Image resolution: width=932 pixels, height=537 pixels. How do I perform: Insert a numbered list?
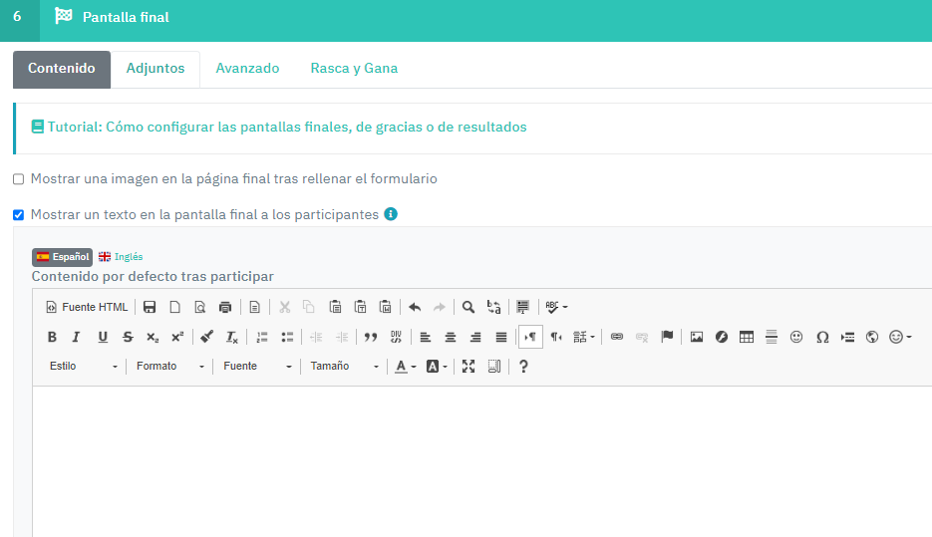[x=261, y=337]
